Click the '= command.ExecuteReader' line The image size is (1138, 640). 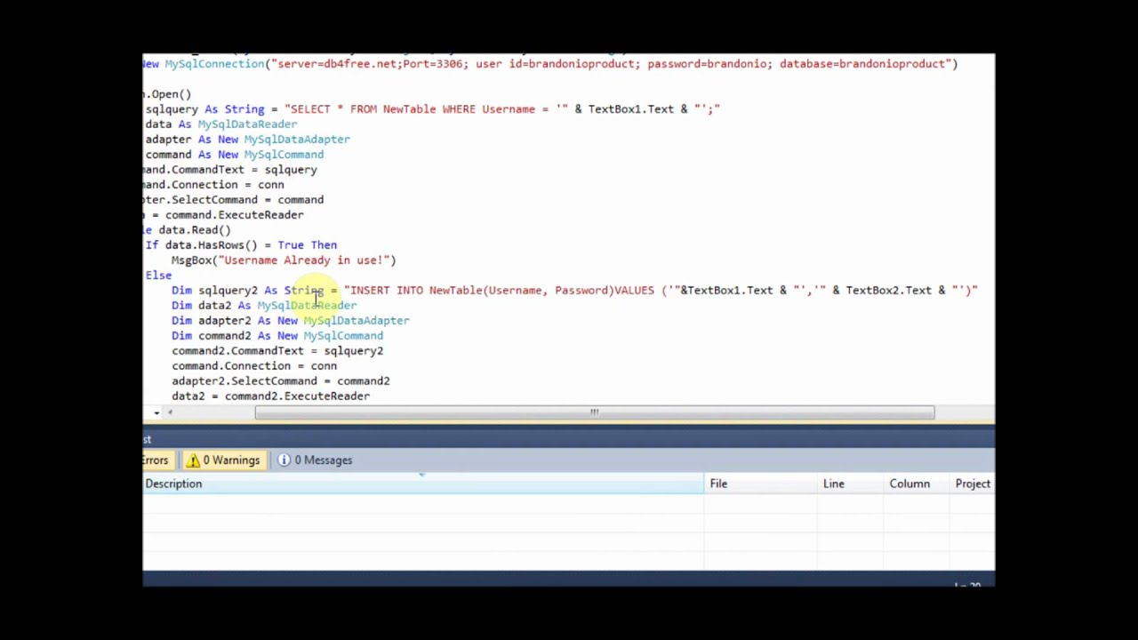click(x=223, y=214)
